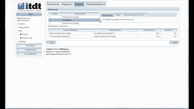
Task: Open the tour Список
Action: [x=24, y=34]
